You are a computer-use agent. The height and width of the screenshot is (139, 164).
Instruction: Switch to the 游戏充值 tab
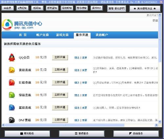point(62,35)
